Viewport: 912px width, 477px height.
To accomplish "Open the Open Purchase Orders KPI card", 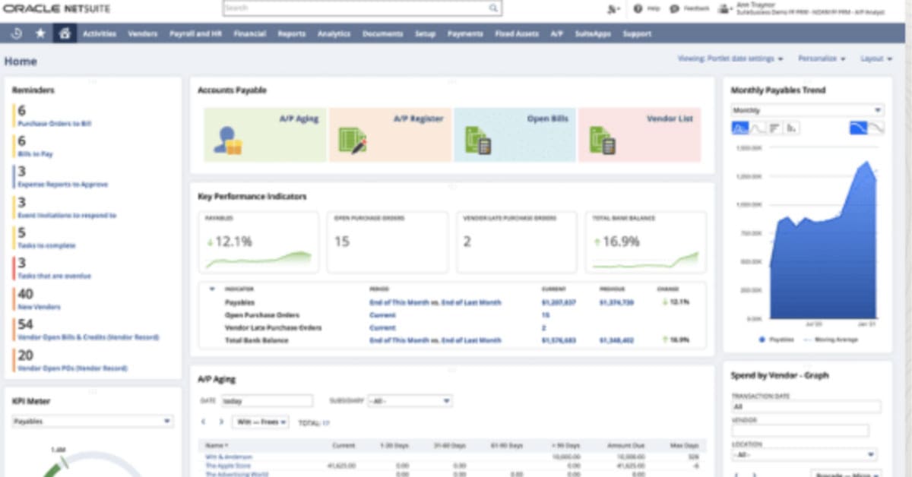I will point(388,242).
